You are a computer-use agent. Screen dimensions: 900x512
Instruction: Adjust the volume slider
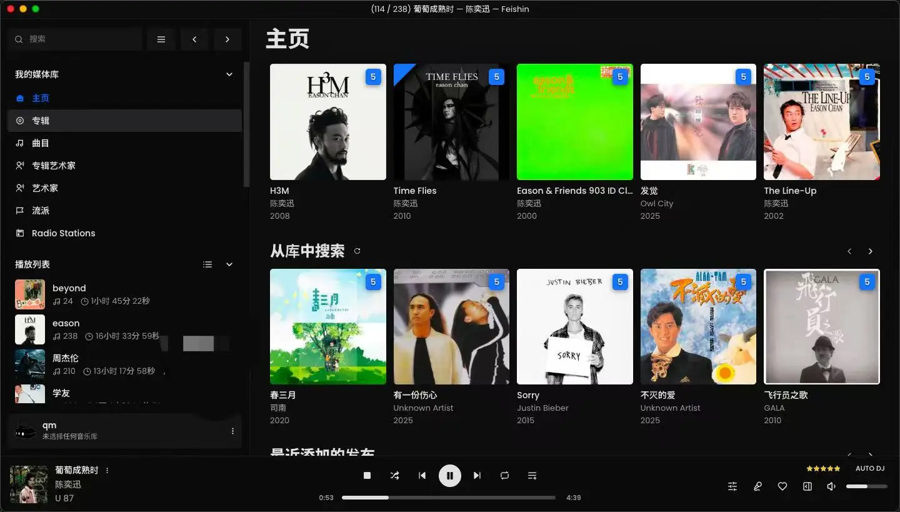click(x=866, y=486)
